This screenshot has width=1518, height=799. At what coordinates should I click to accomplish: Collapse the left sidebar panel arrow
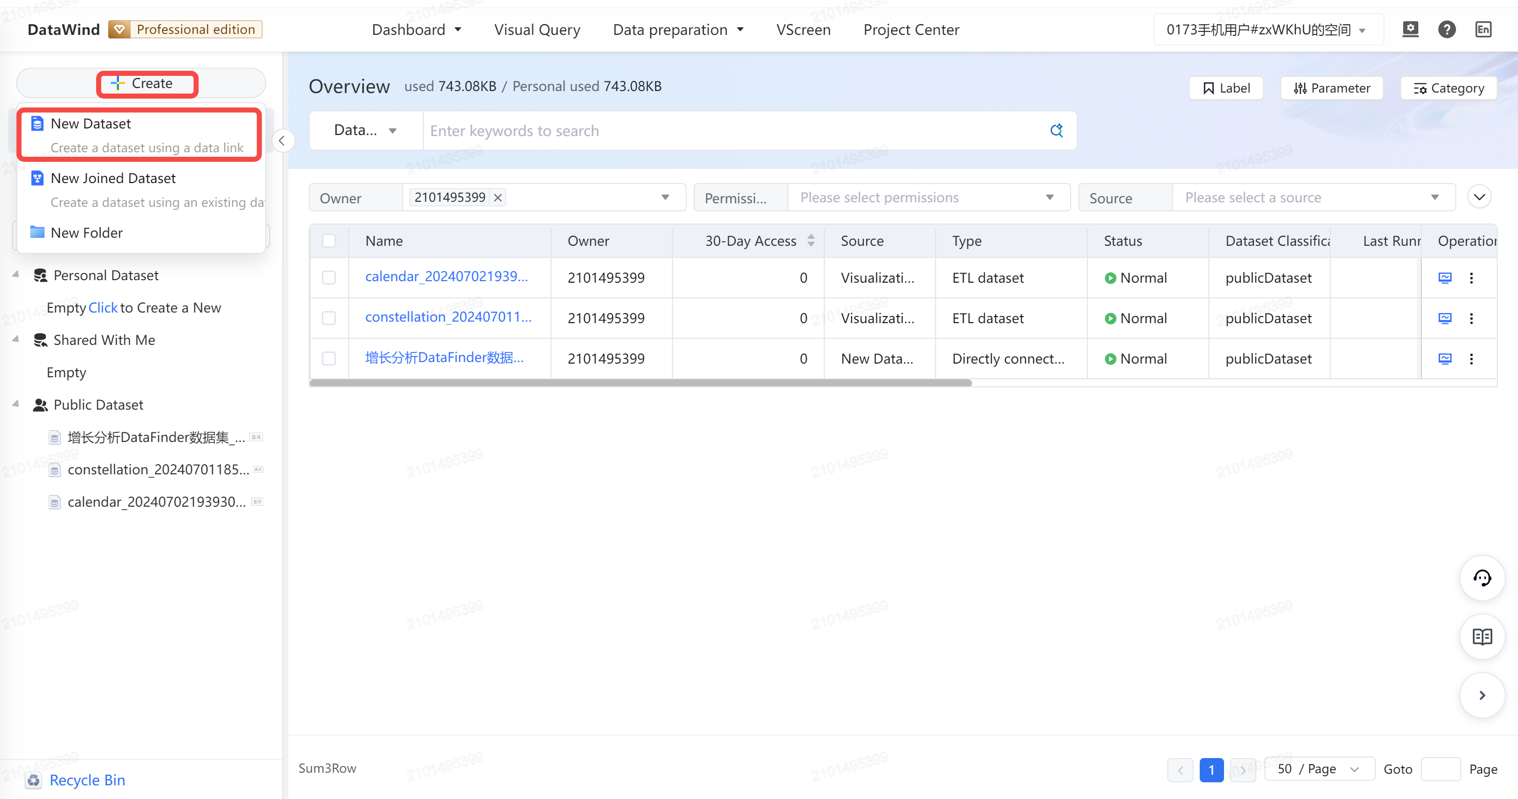pyautogui.click(x=282, y=140)
